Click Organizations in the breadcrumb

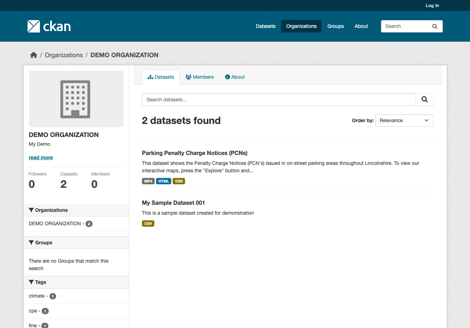pos(64,55)
